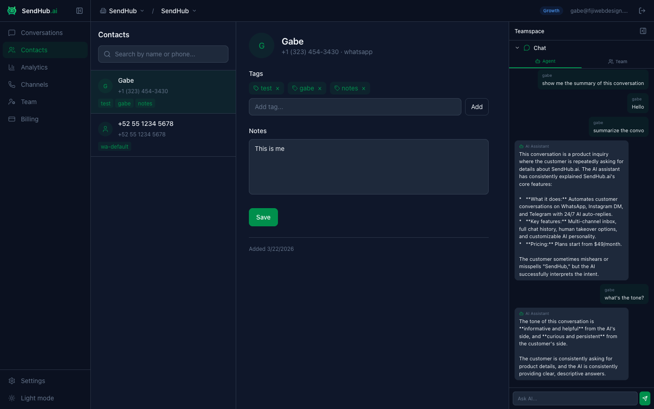Switch to the Agent tab
This screenshot has height=409, width=654.
[545, 61]
